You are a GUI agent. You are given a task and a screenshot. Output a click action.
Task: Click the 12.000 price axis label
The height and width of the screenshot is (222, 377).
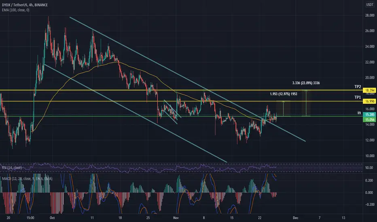pyautogui.click(x=370, y=140)
